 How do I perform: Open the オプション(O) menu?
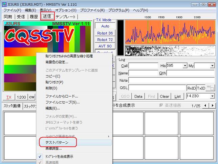point(66,10)
